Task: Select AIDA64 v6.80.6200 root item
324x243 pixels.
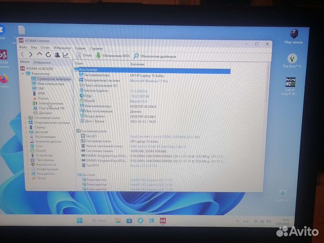Action: point(37,68)
